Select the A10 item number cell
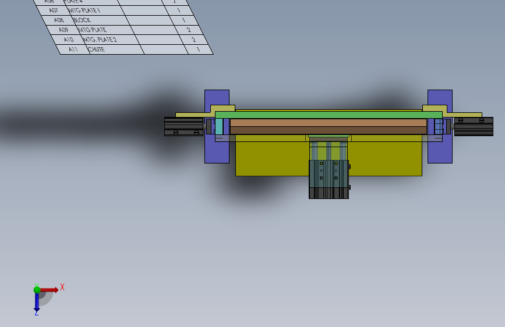Screen dimensions: 505x327 (x=69, y=40)
